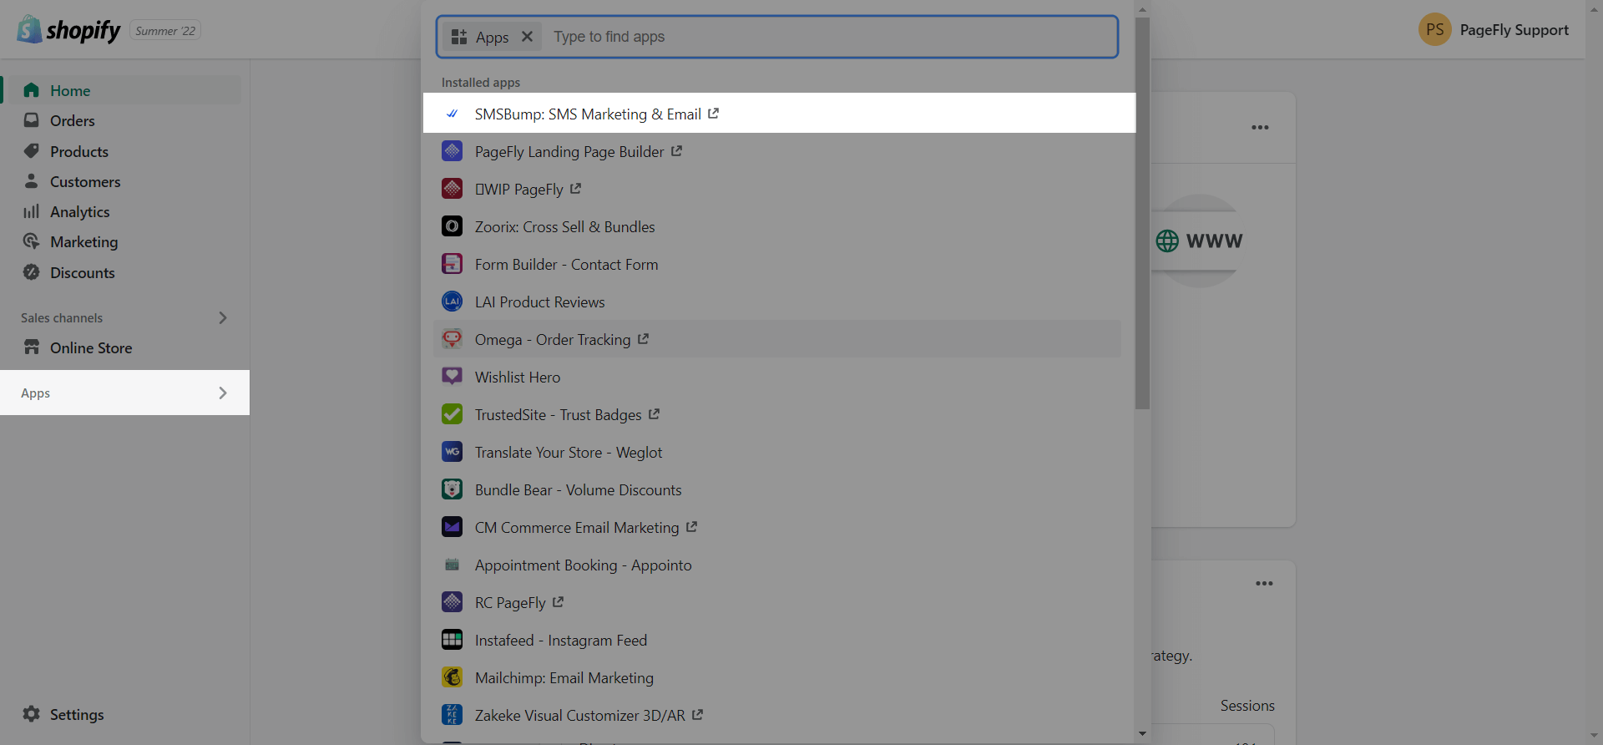
Task: Open the lower card's three-dot menu
Action: (1264, 583)
